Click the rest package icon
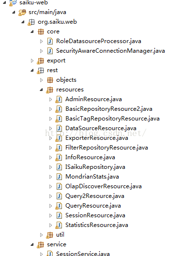The height and width of the screenshot is (256, 182). click(x=40, y=70)
